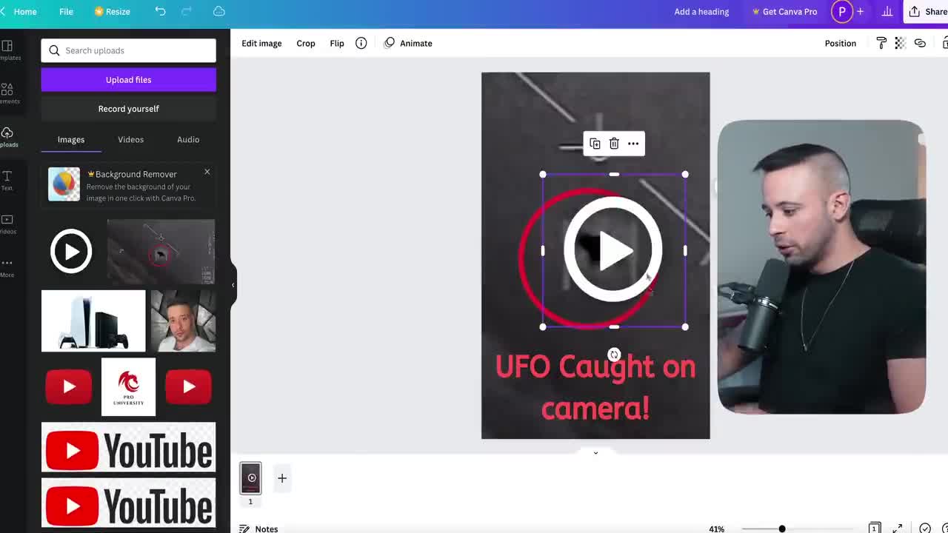Open the Resize menu
Screen dimensions: 948x533
[112, 11]
